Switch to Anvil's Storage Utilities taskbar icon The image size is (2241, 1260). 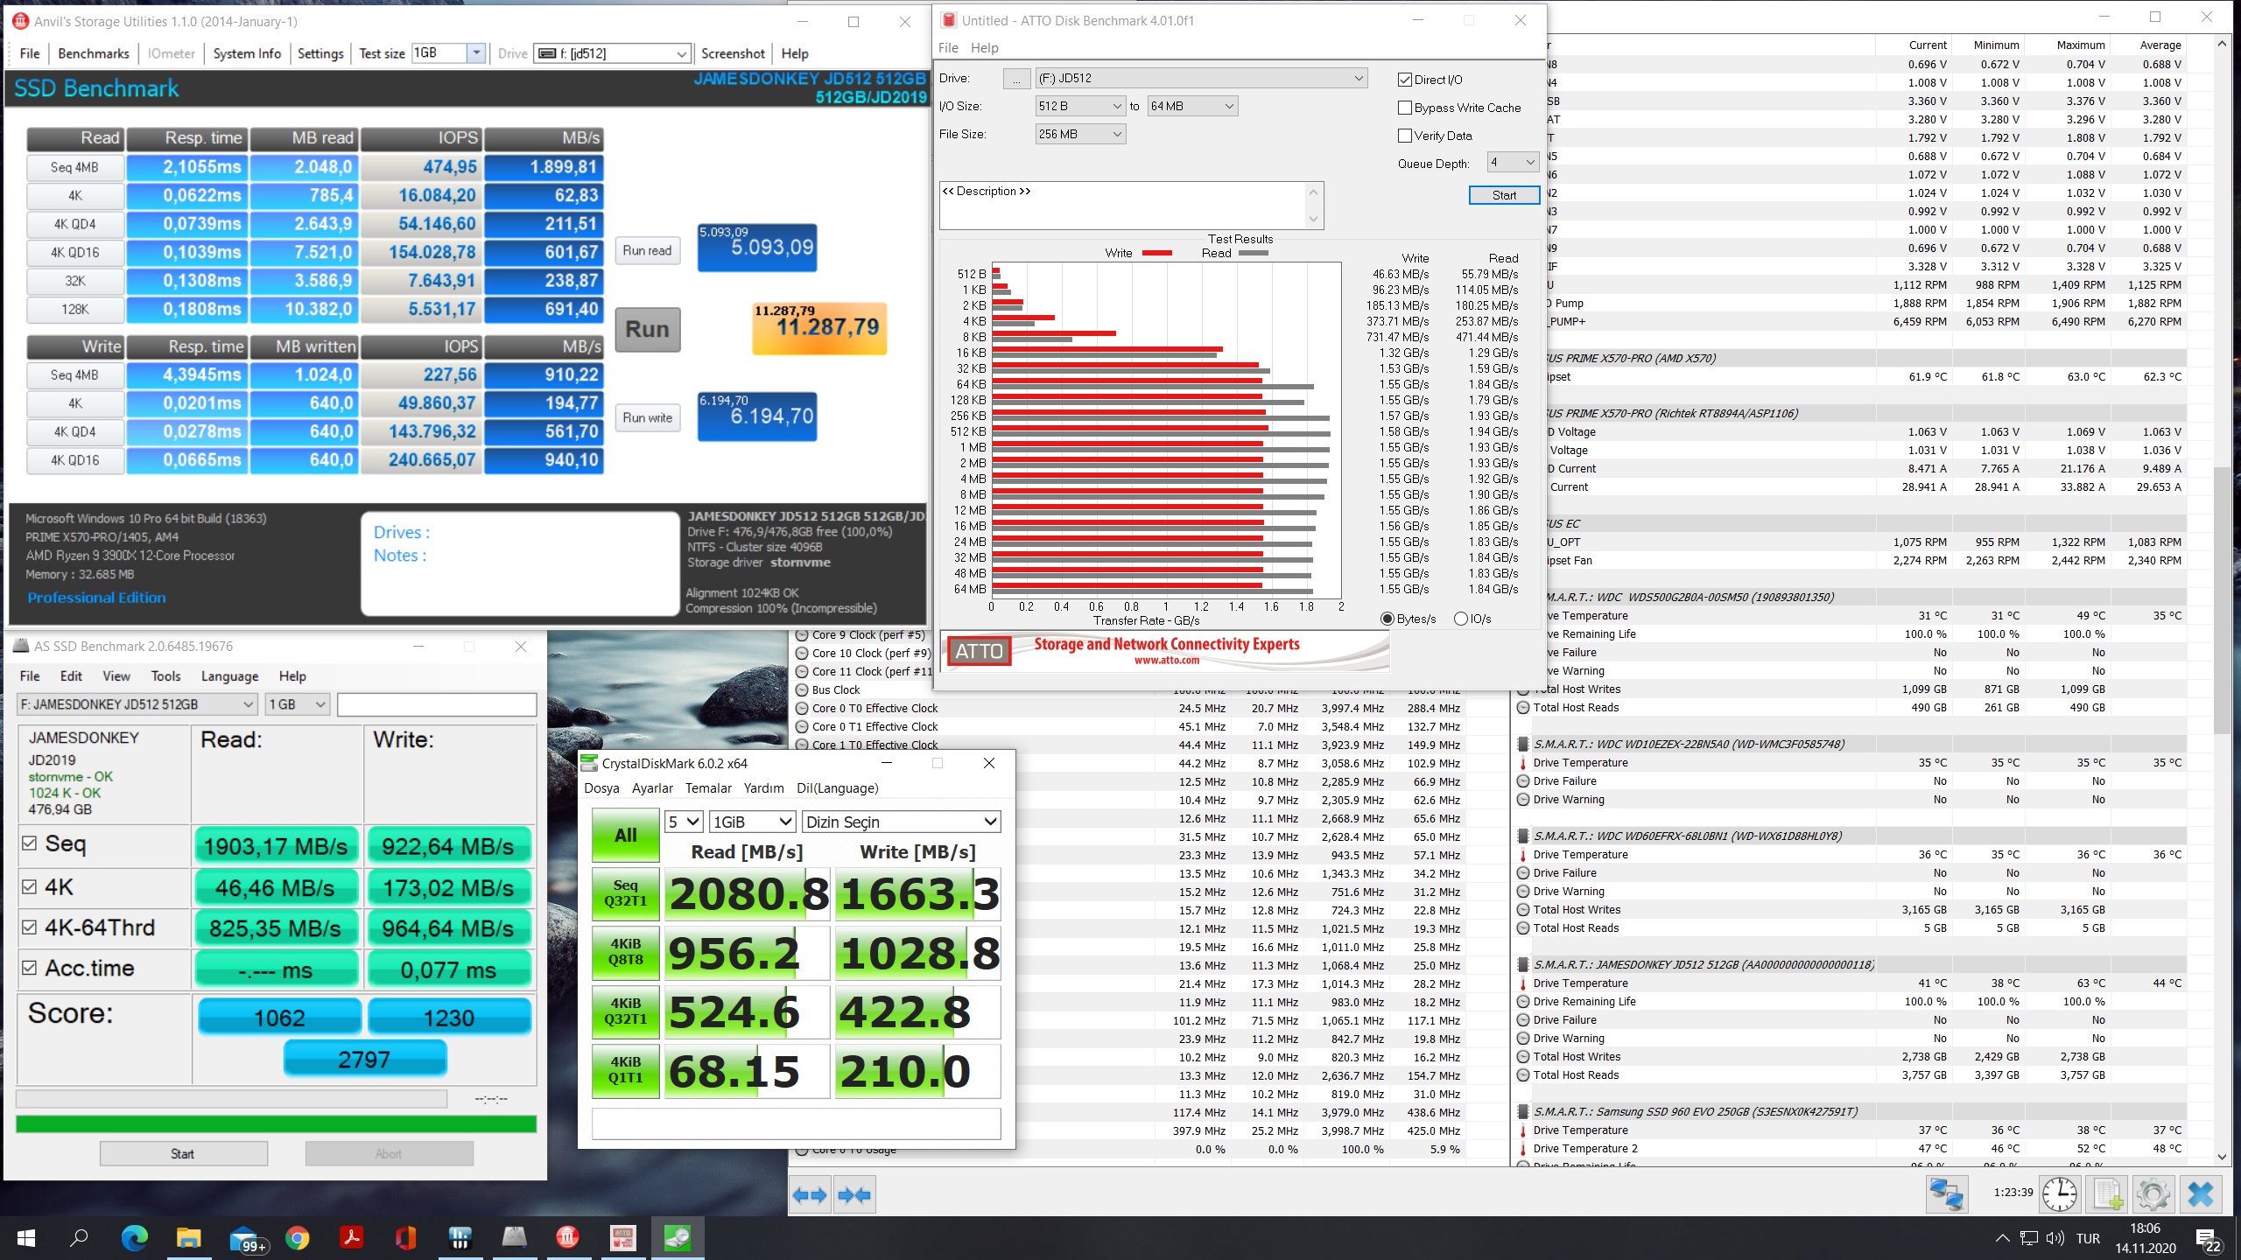568,1238
